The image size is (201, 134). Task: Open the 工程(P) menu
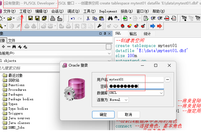click(25, 11)
